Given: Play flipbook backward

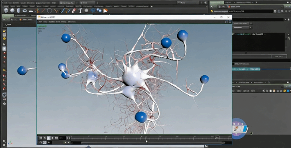Looking at the screenshot, I should [x=45, y=138].
